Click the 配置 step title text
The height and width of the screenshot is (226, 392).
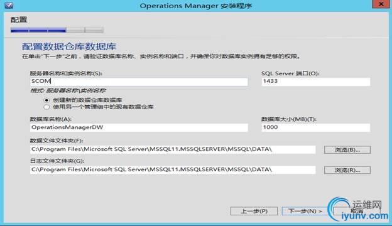[x=19, y=19]
